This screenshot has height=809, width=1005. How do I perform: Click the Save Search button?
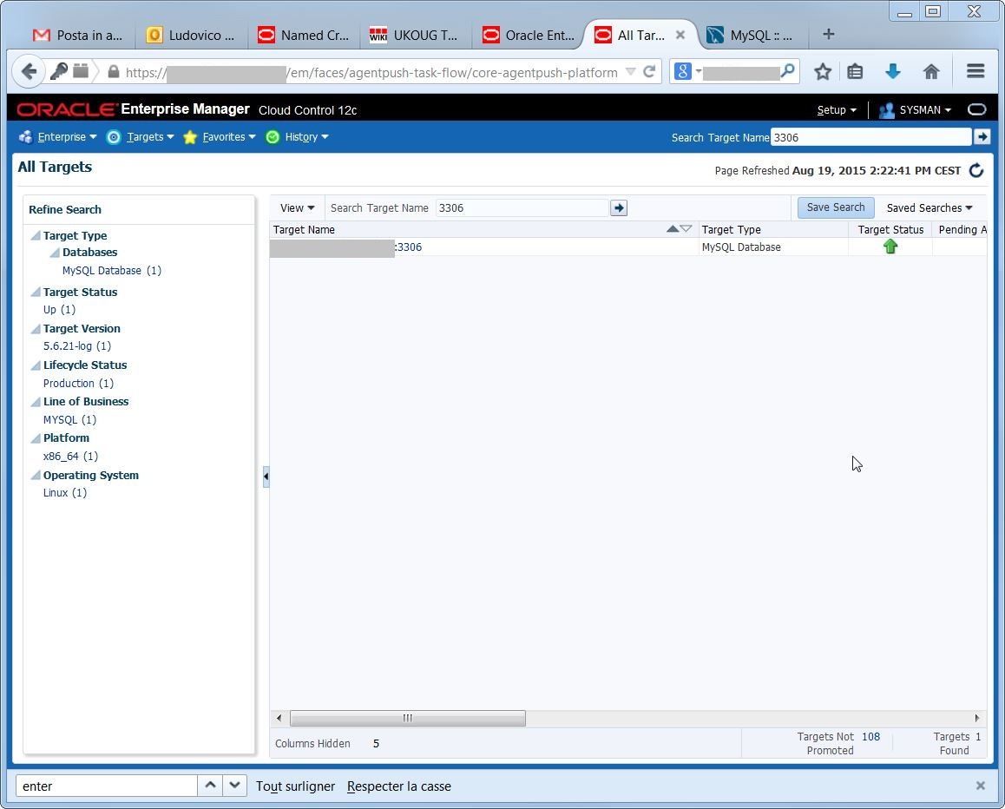point(835,207)
